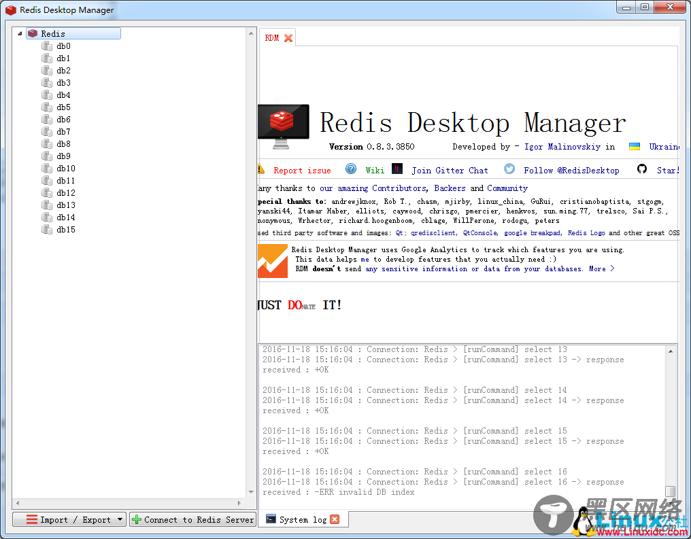Select the db14 label in tree
691x539 pixels.
[66, 217]
